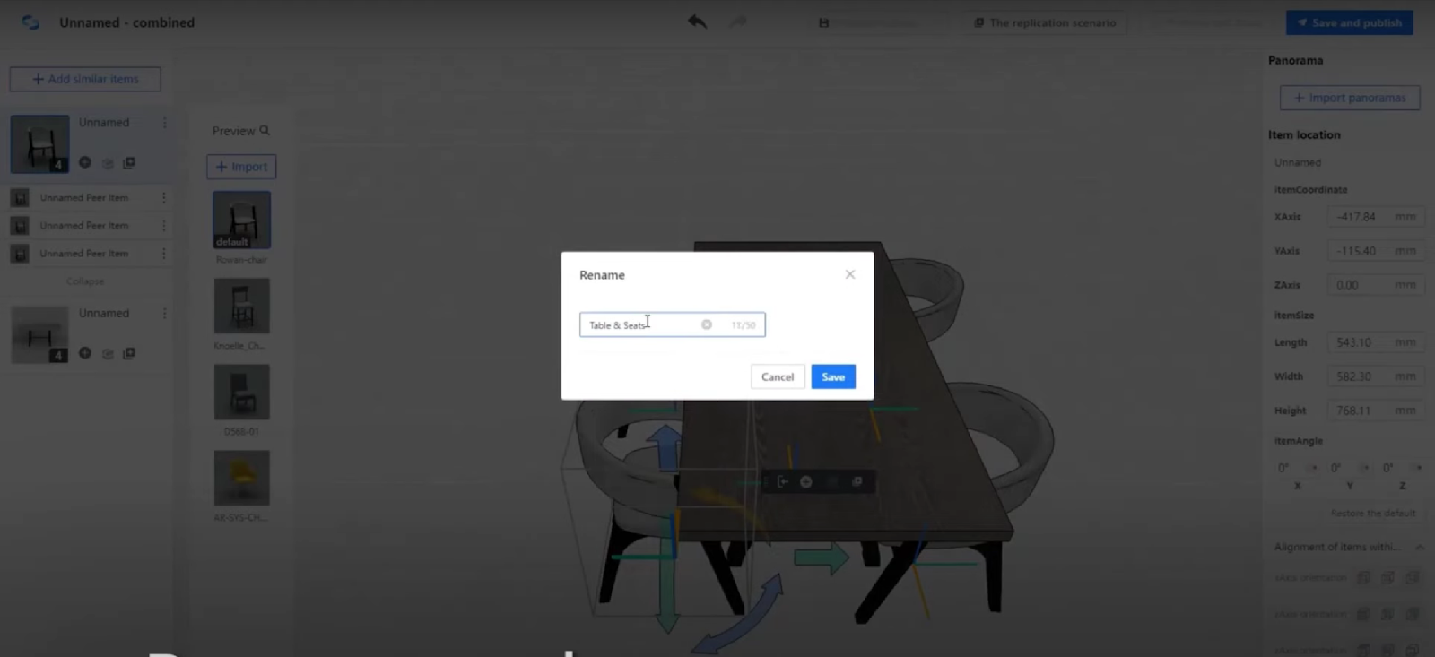
Task: Click the layers icon under the chair group
Action: coord(108,163)
